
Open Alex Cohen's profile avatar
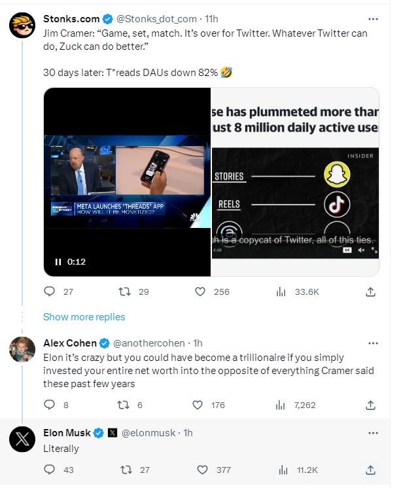coord(22,349)
